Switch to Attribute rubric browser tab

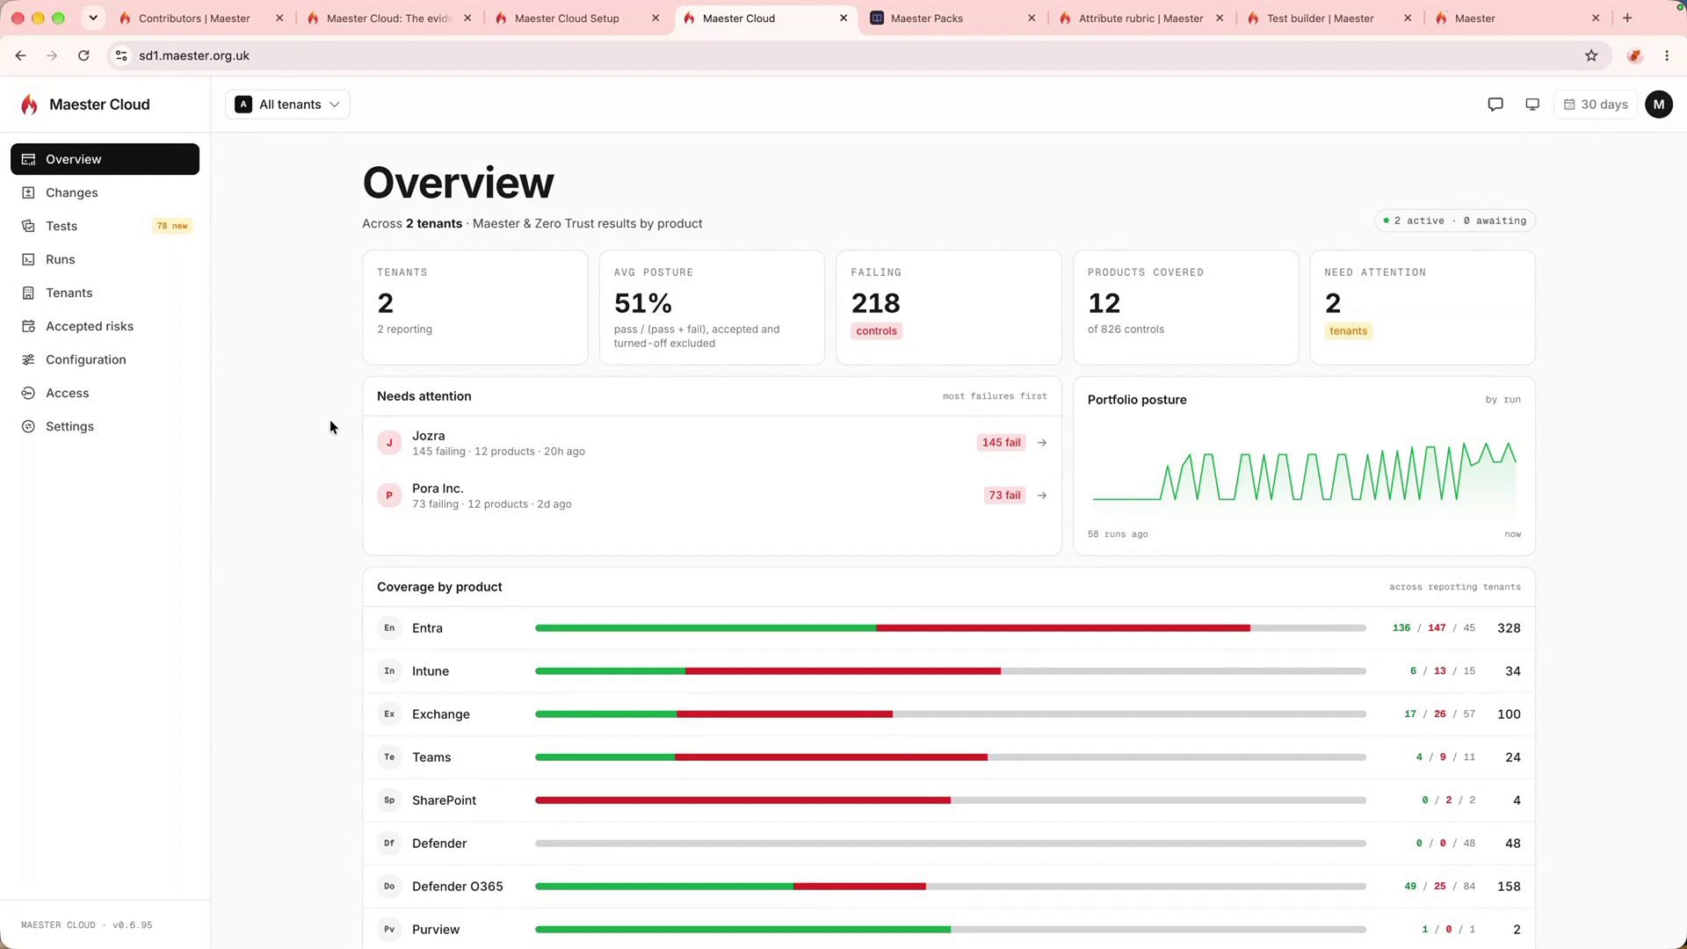click(1142, 18)
